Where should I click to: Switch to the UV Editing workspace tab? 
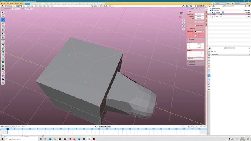click(47, 4)
